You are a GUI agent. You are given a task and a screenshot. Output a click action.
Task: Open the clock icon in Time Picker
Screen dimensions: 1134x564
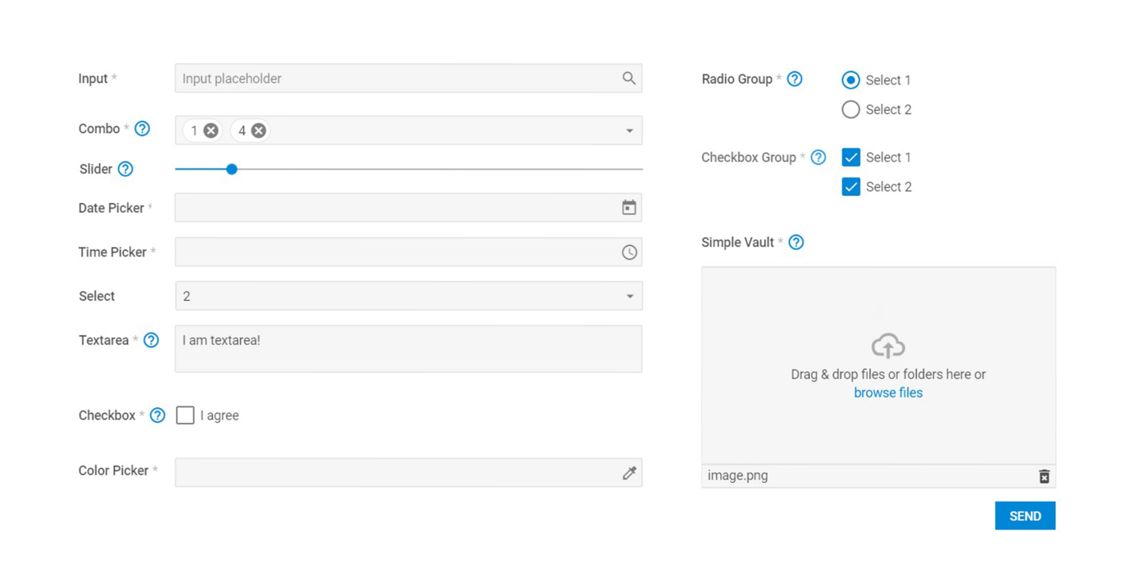click(628, 252)
